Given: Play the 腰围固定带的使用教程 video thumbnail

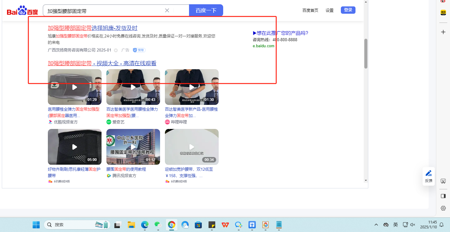Looking at the screenshot, I should coord(133,147).
